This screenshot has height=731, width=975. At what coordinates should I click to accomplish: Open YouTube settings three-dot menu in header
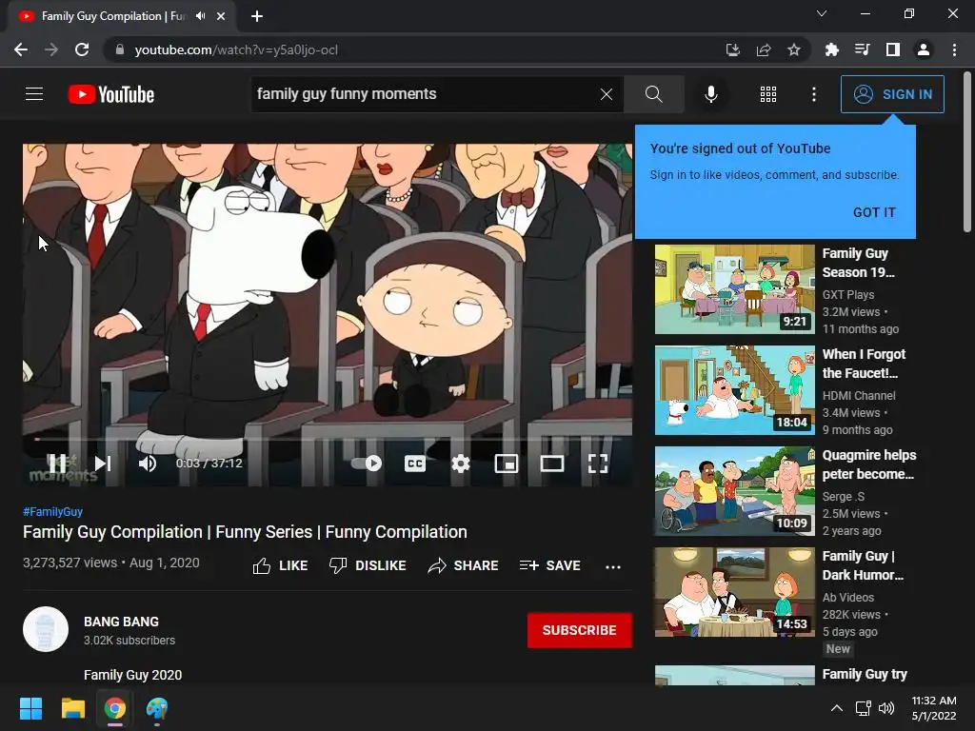click(814, 94)
